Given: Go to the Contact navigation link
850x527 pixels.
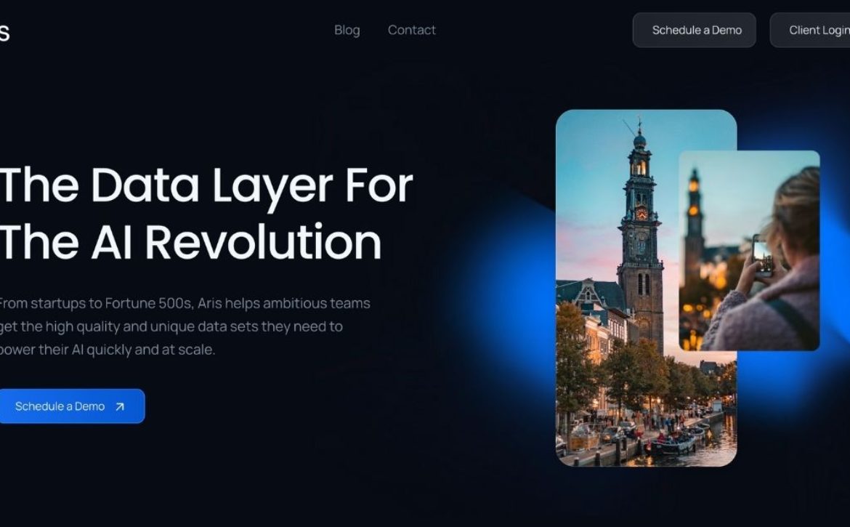Looking at the screenshot, I should (411, 31).
